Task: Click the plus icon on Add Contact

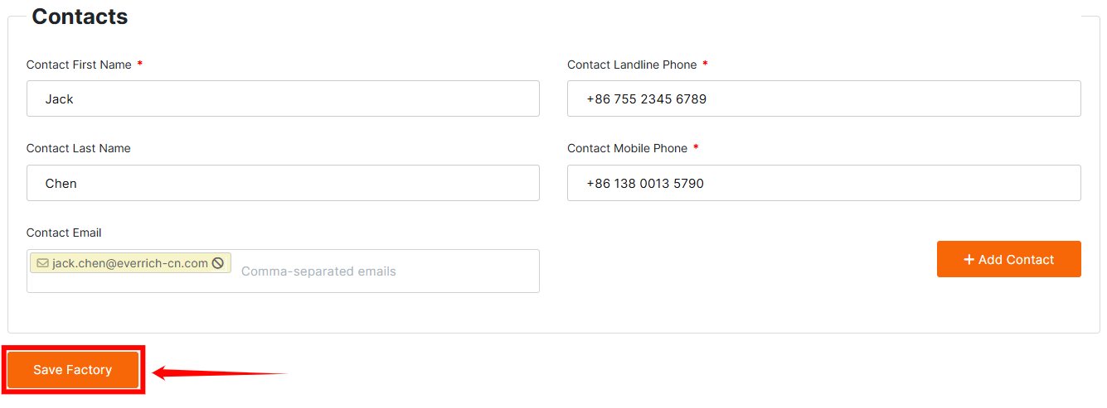Action: [969, 260]
